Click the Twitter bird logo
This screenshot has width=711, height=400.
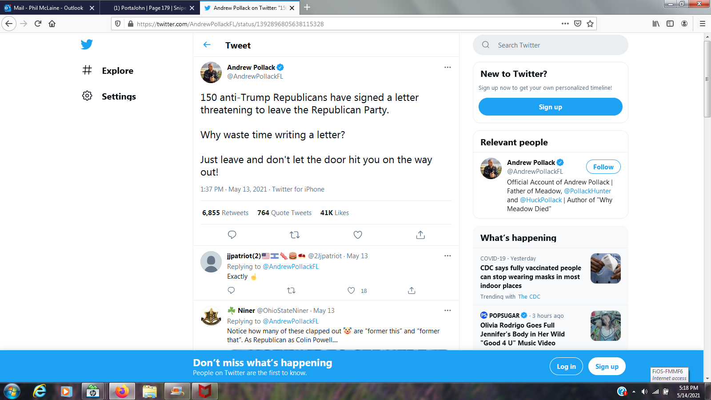87,44
